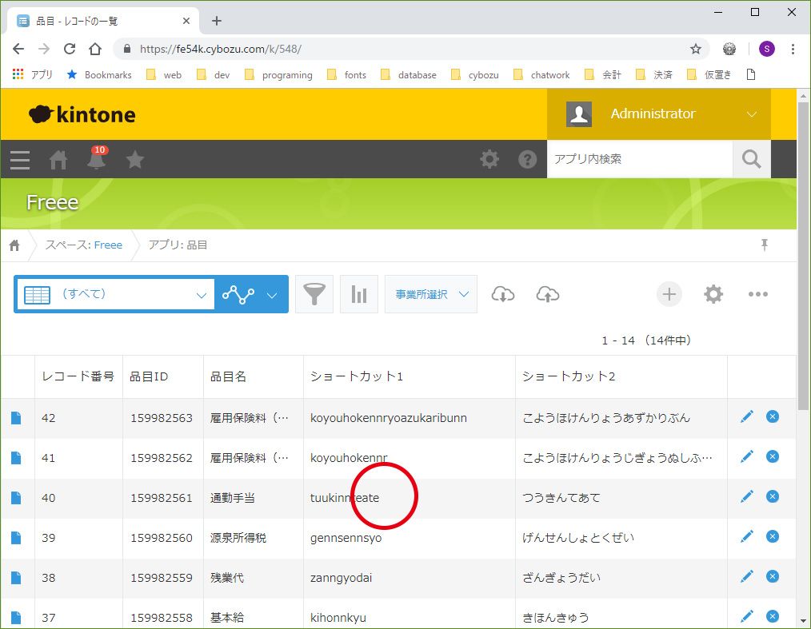The image size is (811, 629).
Task: Delete record 42 with X icon
Action: [773, 416]
